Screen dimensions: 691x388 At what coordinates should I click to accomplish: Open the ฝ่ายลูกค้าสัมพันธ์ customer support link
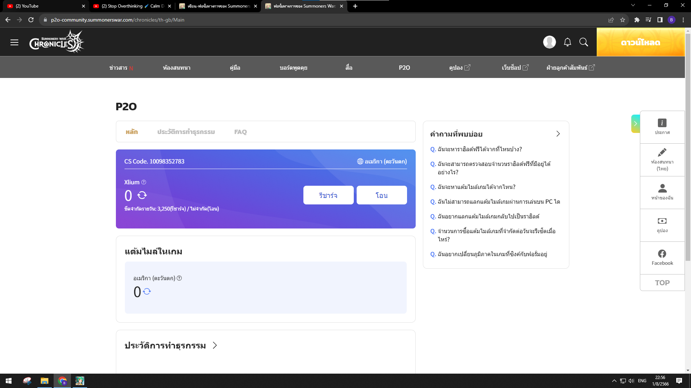tap(570, 68)
